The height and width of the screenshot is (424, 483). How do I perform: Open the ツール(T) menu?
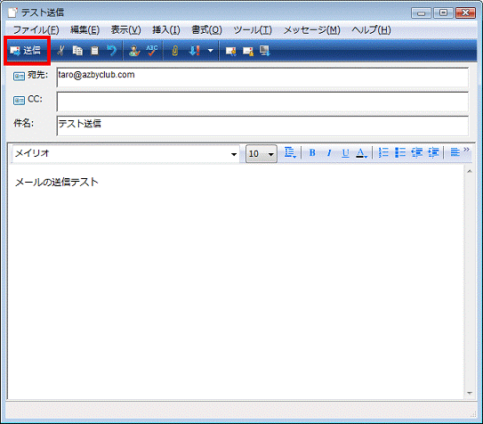253,30
